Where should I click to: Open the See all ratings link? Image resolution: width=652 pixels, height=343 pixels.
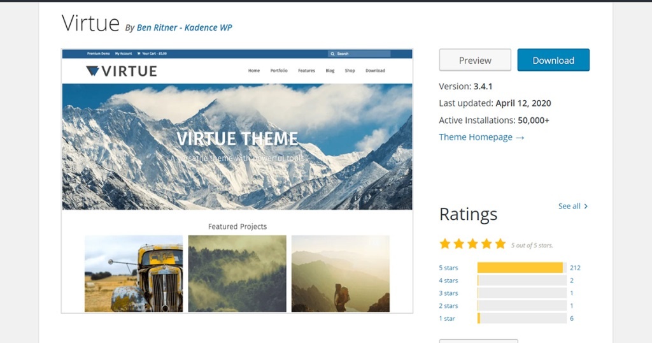click(x=569, y=206)
